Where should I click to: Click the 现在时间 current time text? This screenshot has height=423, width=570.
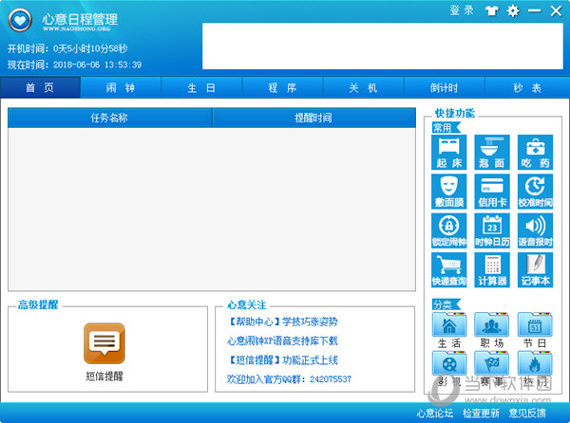pyautogui.click(x=74, y=64)
